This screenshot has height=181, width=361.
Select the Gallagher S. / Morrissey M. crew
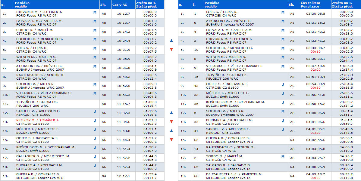43,156
